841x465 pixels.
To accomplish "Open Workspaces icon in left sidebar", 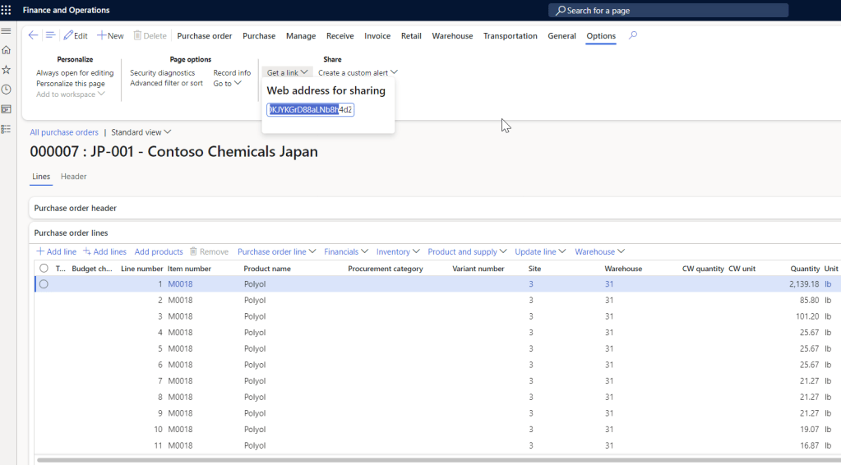I will click(7, 109).
